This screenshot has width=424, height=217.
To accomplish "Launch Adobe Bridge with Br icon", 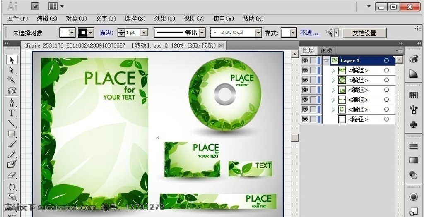I will pos(35,6).
